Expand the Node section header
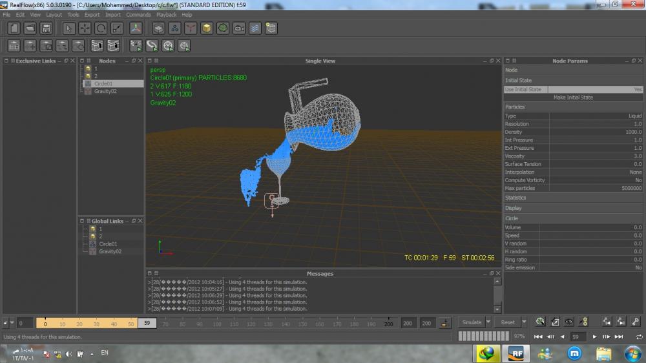This screenshot has height=363, width=646. pos(573,70)
